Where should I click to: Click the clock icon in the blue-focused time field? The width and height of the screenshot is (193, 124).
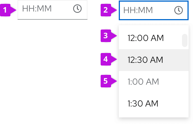pyautogui.click(x=178, y=10)
